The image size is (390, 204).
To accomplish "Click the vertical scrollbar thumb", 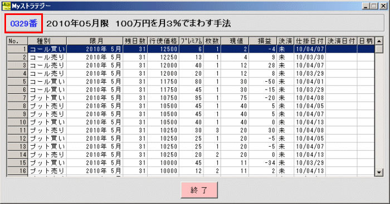I will pos(378,49).
